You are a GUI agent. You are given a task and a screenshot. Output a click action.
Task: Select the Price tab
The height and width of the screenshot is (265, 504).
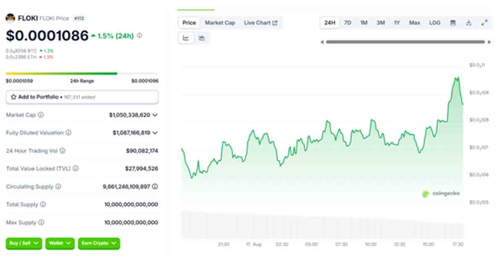click(x=189, y=23)
